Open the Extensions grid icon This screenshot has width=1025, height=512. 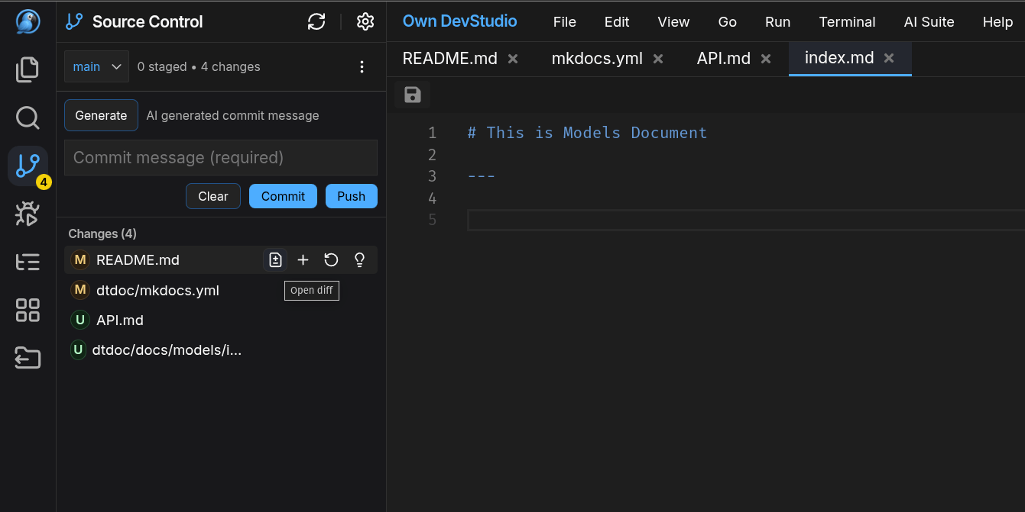[27, 310]
